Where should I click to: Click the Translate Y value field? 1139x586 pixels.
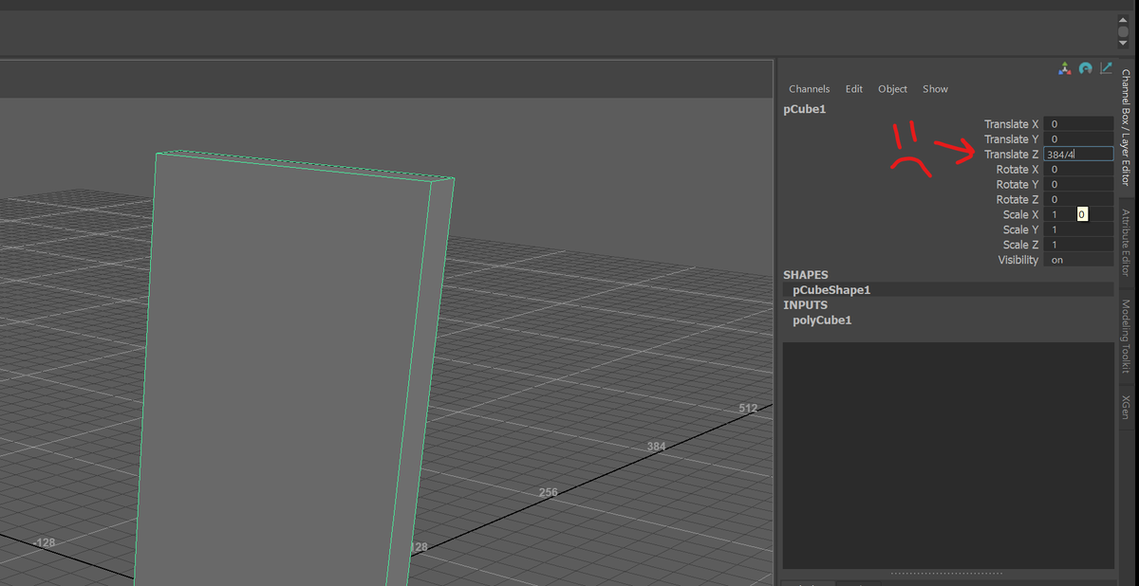[x=1078, y=139]
